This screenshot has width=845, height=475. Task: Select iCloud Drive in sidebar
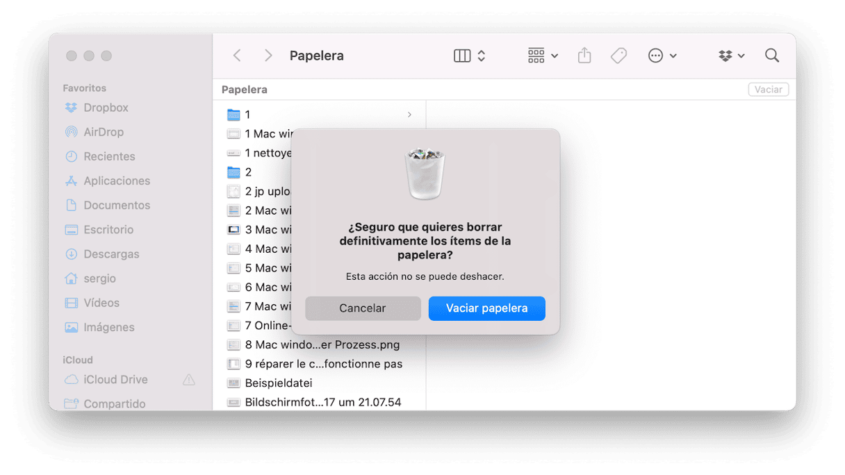click(x=115, y=380)
